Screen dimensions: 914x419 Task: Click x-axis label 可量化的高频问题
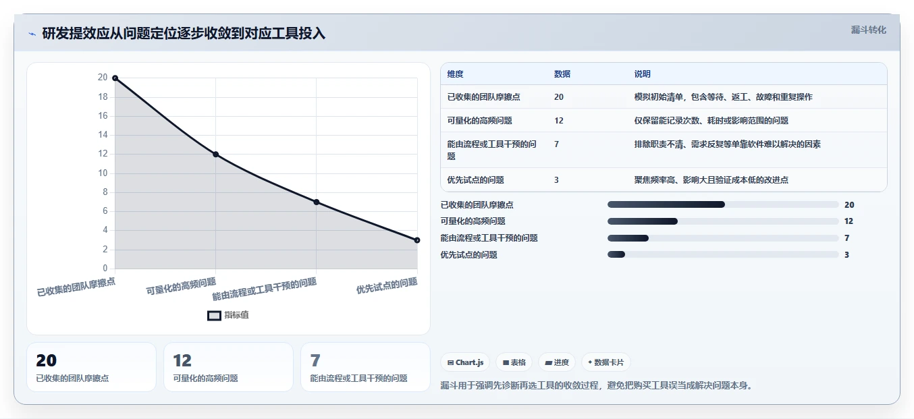click(181, 286)
